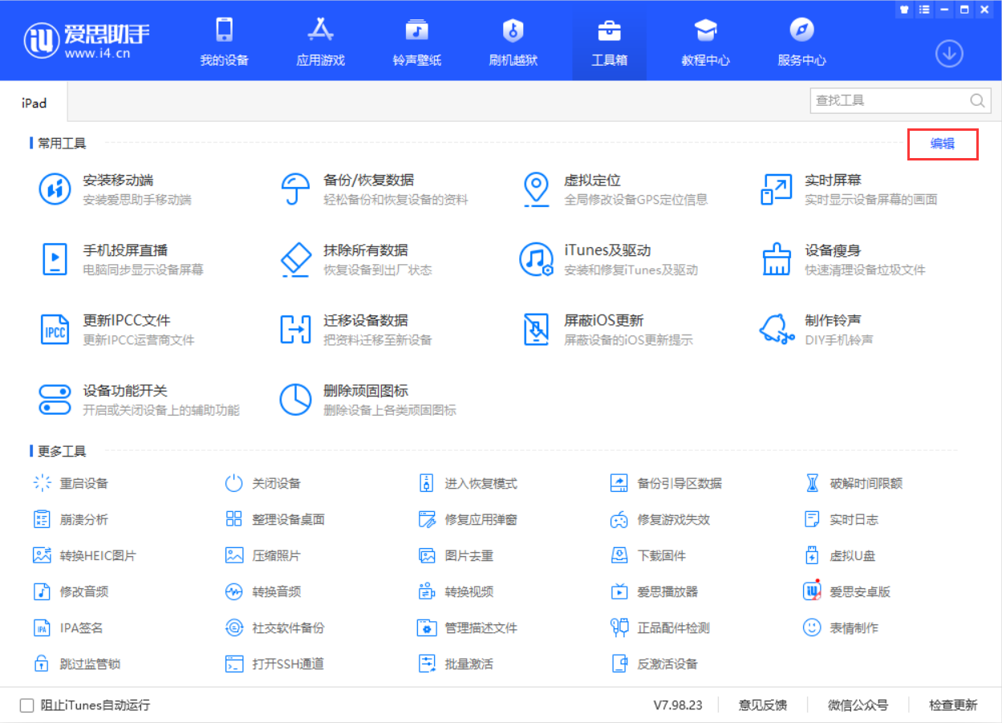Open the 设备功能开关 toggle tool
1002x723 pixels.
pyautogui.click(x=55, y=400)
